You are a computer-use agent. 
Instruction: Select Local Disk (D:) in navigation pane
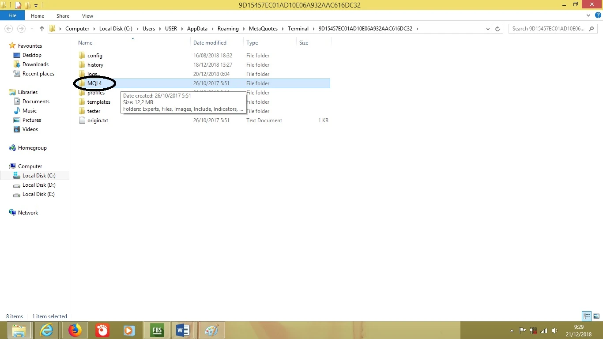(x=39, y=185)
